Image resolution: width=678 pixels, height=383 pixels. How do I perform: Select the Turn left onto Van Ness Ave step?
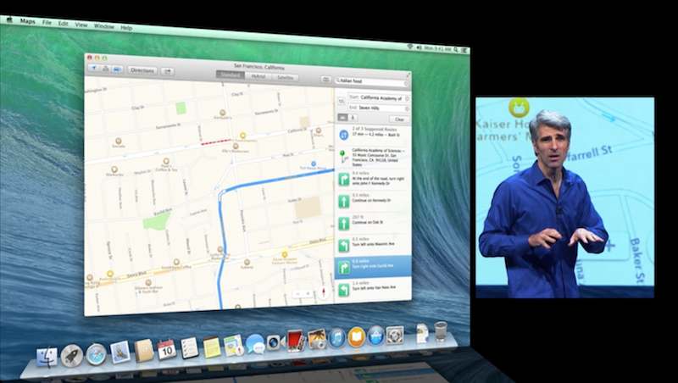pos(373,288)
